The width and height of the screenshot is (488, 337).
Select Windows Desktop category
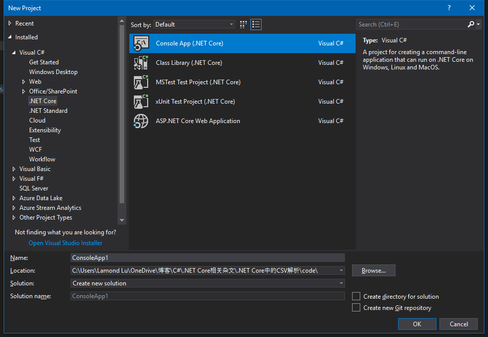pyautogui.click(x=53, y=72)
